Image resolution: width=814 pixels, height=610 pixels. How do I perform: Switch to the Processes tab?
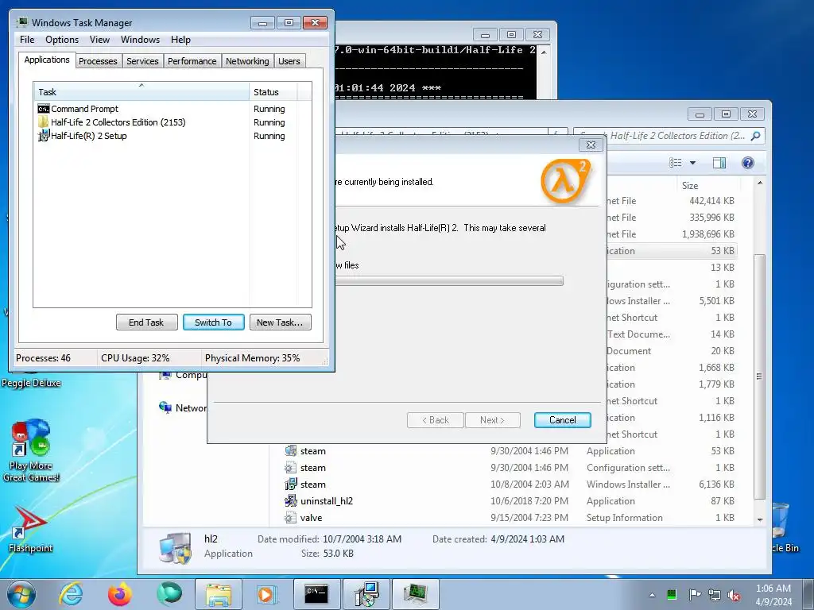(98, 61)
